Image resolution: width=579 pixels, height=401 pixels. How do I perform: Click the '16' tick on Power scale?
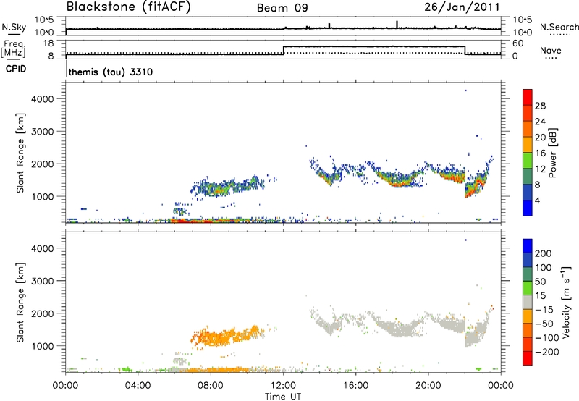tap(540, 153)
